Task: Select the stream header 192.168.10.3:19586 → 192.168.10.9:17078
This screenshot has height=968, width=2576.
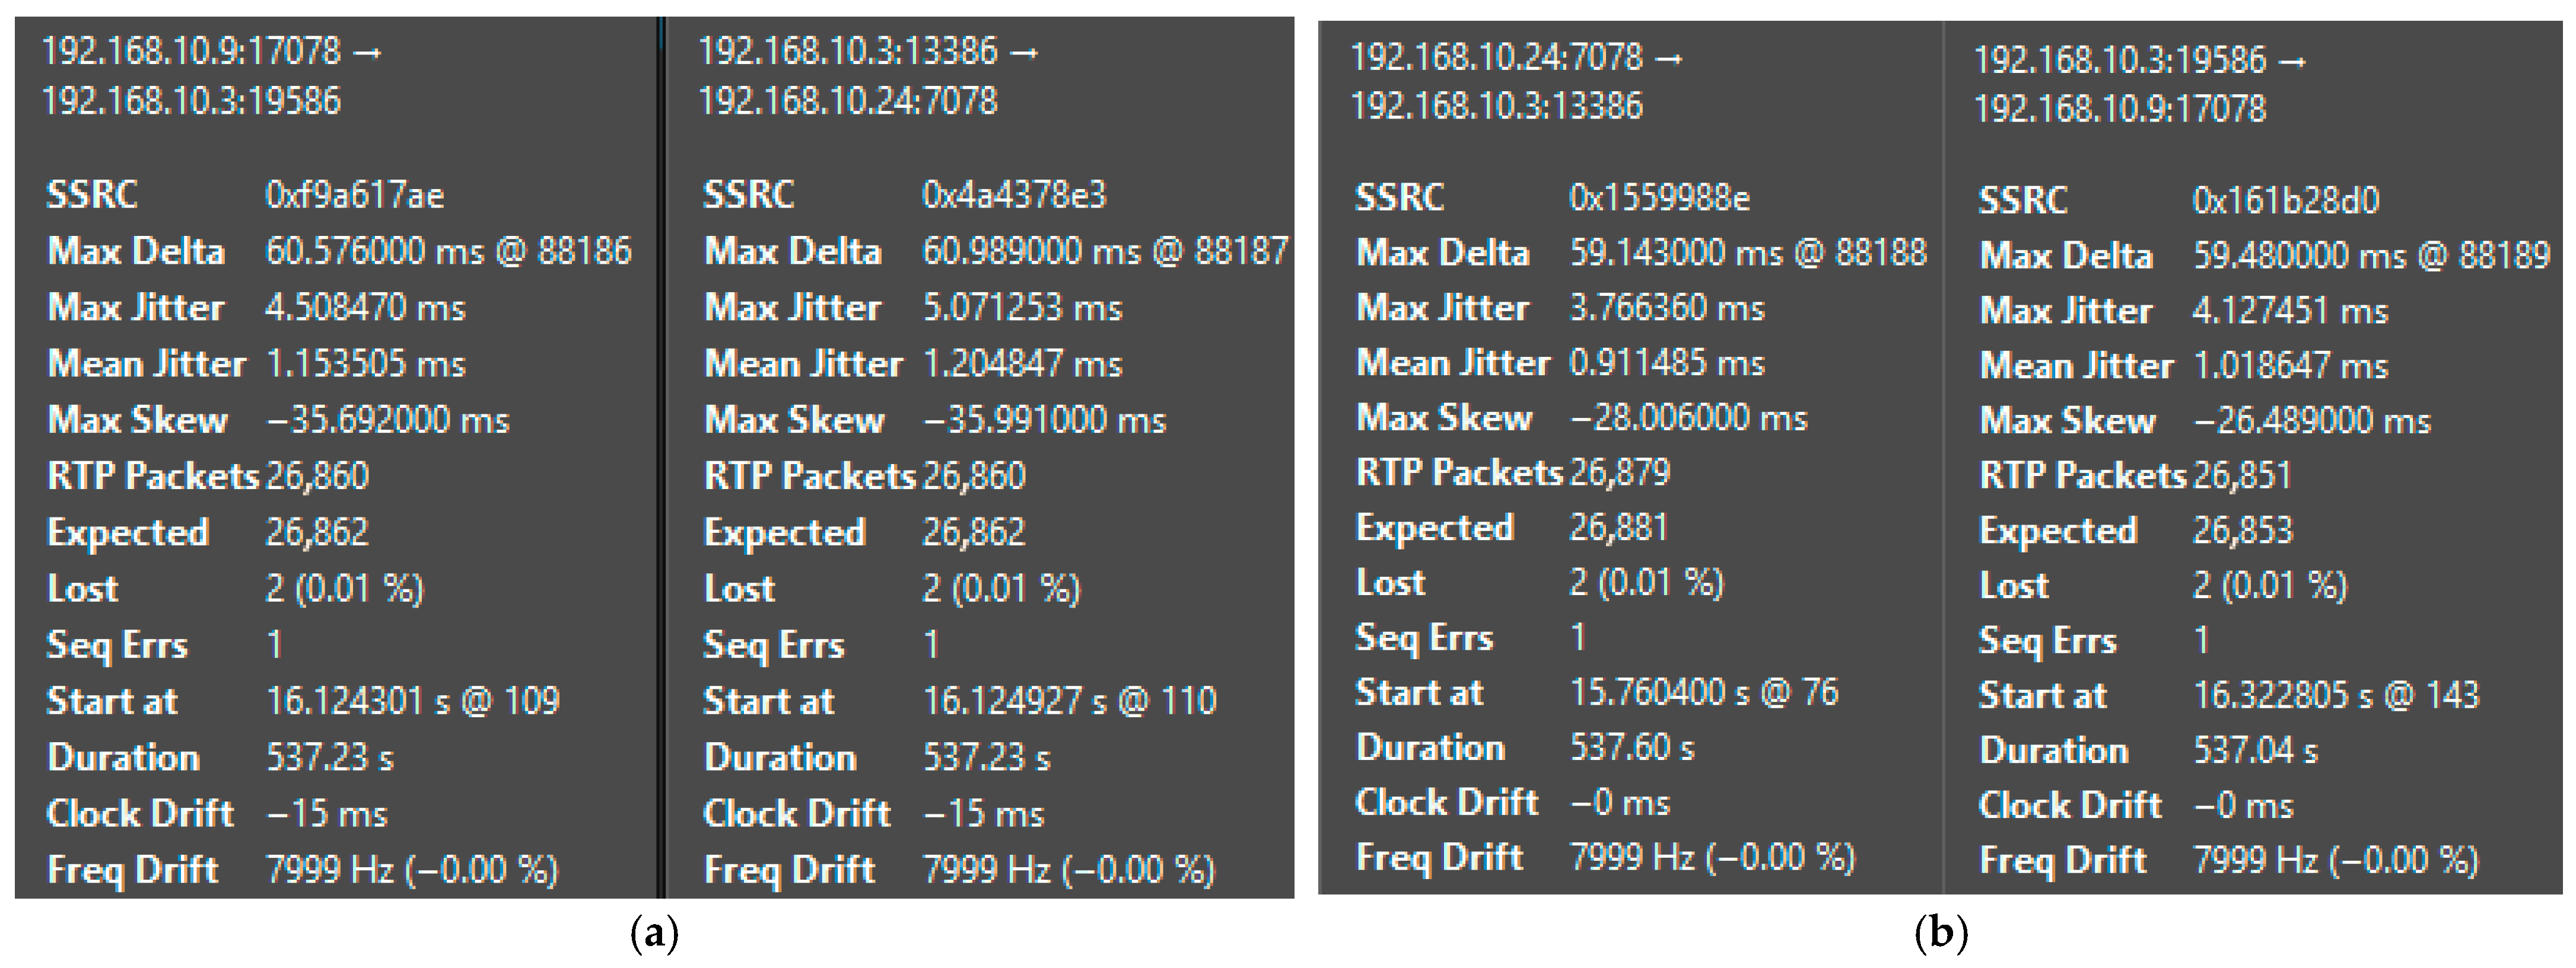Action: [x=2138, y=84]
